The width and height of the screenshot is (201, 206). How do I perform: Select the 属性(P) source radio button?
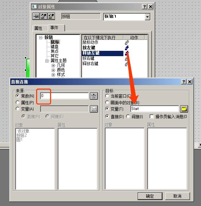coord(18,102)
